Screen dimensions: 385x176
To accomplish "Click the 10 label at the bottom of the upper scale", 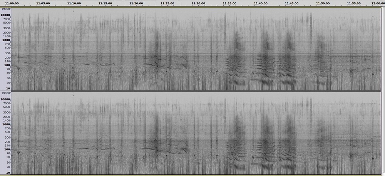I will [8, 89].
